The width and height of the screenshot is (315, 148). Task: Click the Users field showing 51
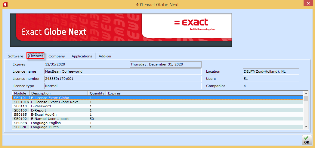(270, 79)
